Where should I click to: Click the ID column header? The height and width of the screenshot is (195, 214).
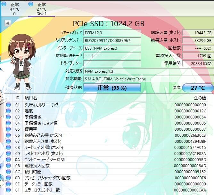tap(18, 98)
